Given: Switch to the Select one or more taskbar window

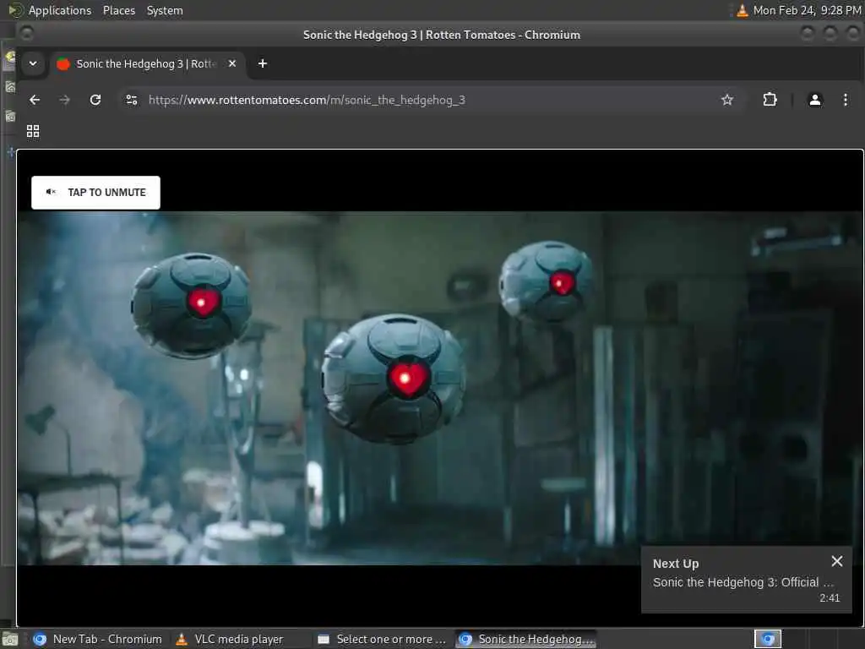Looking at the screenshot, I should tap(383, 639).
